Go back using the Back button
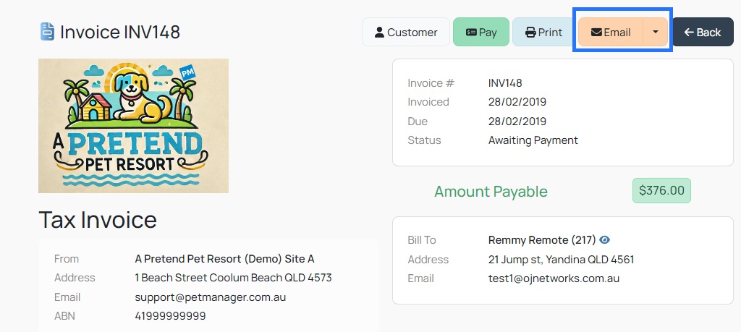 point(703,32)
